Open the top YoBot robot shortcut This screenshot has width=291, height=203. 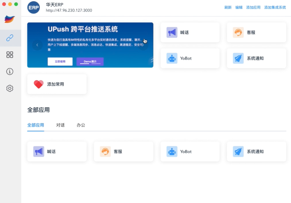tap(190, 58)
